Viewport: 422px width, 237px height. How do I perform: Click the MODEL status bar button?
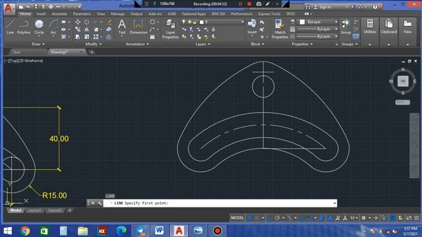pyautogui.click(x=237, y=218)
